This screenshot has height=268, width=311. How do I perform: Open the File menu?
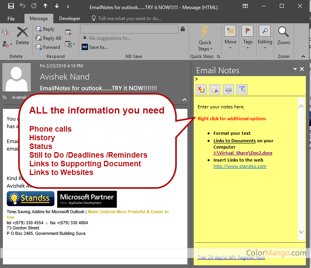pyautogui.click(x=11, y=19)
